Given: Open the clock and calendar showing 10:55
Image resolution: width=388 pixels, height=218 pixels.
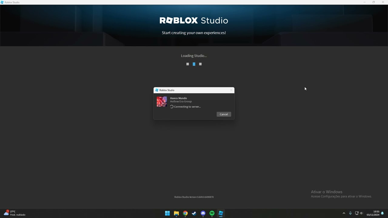Looking at the screenshot, I should (x=373, y=213).
